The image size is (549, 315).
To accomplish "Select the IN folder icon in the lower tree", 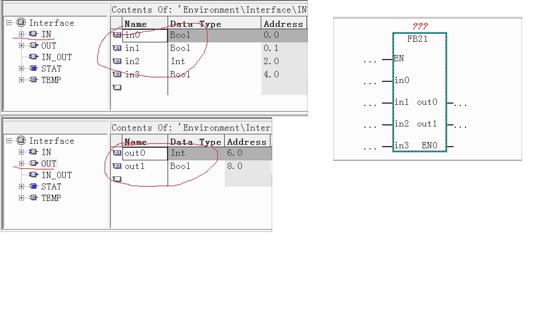I will 34,152.
